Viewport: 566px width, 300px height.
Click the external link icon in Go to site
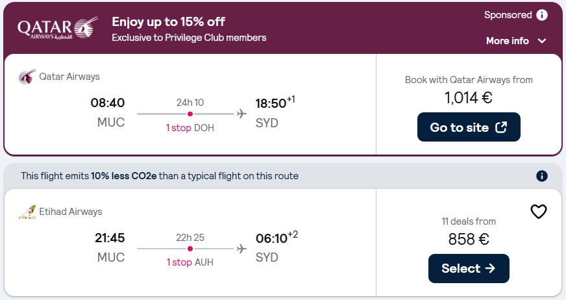[x=501, y=127]
